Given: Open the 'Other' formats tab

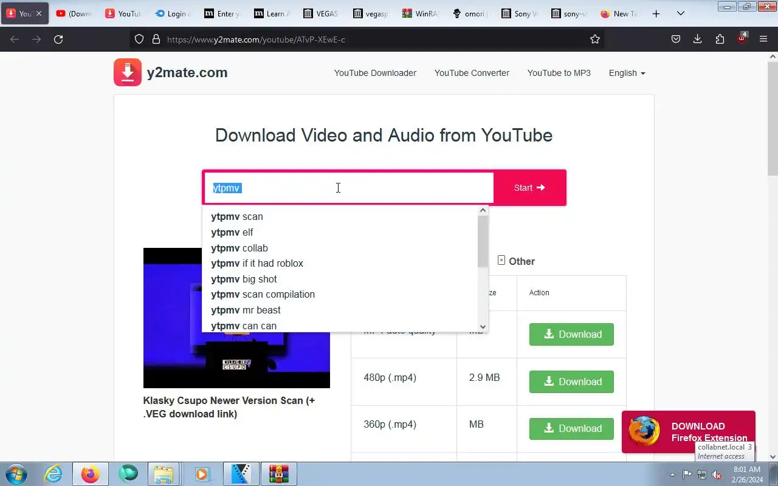Looking at the screenshot, I should click(516, 261).
